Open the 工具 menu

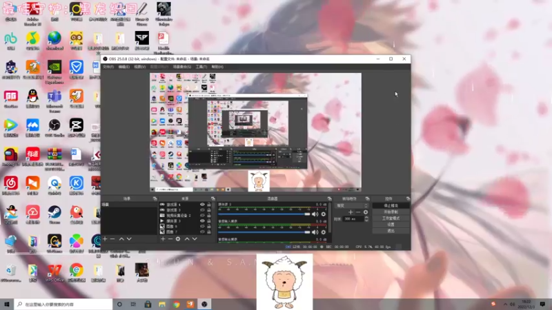(201, 67)
